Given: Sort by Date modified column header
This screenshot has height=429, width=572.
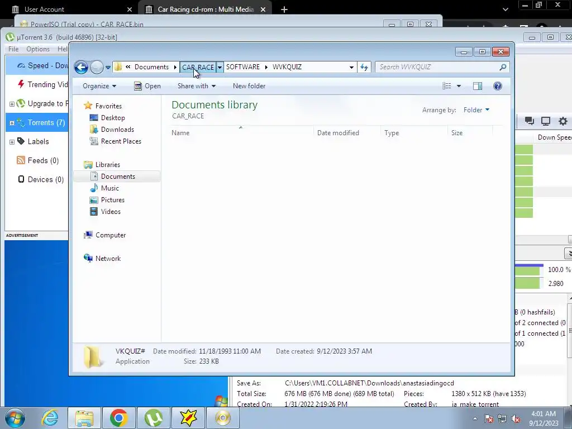Looking at the screenshot, I should [x=347, y=133].
